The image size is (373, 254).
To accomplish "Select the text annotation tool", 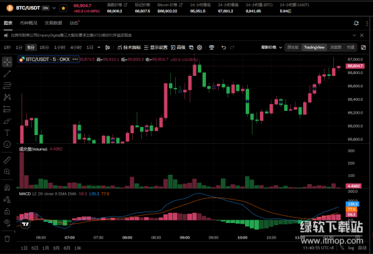I will [7, 132].
